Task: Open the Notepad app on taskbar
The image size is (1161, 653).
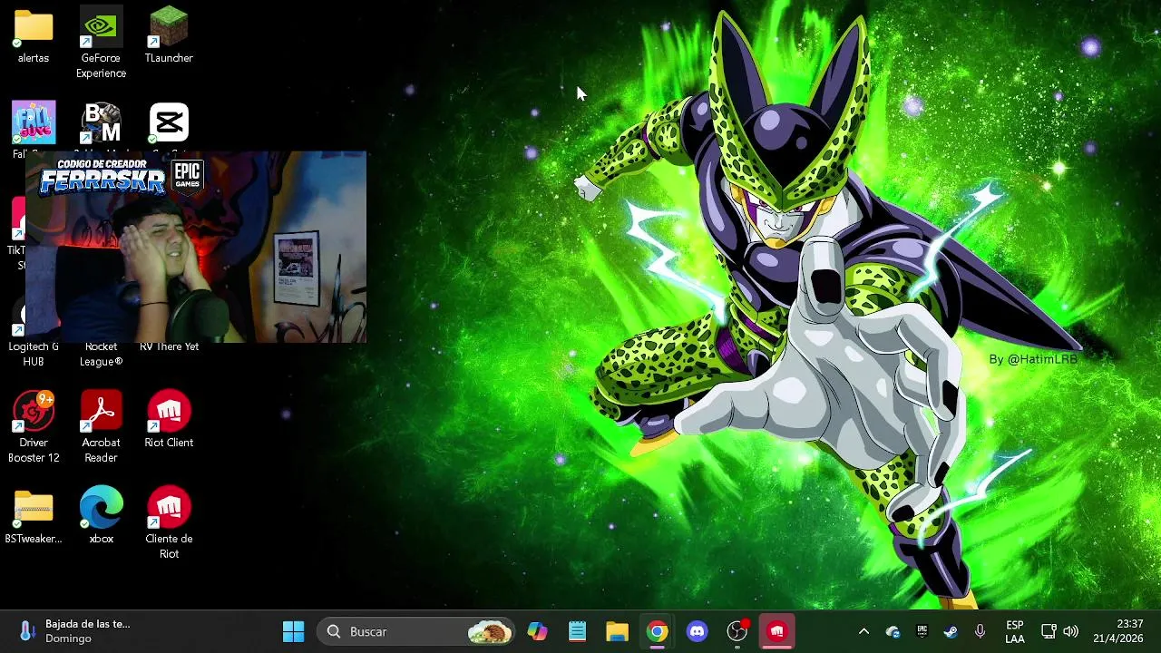Action: coord(578,631)
